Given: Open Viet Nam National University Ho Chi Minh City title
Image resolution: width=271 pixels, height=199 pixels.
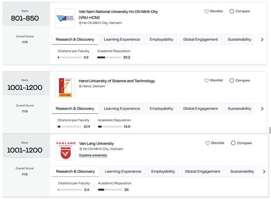Looking at the screenshot, I should (118, 14).
